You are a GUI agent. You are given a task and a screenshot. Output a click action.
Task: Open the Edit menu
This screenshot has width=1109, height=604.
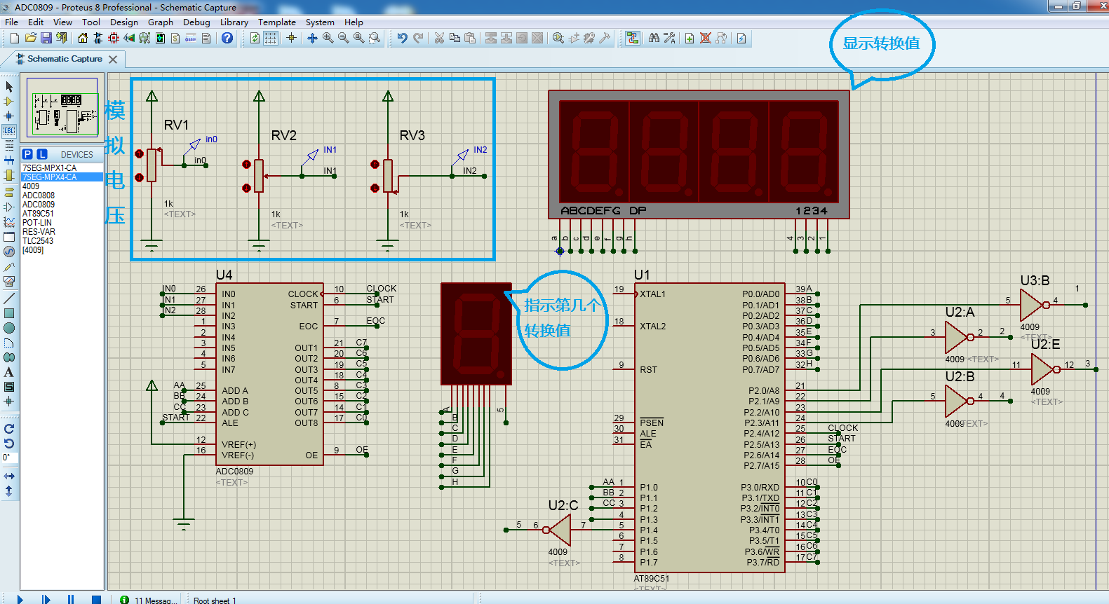point(36,22)
